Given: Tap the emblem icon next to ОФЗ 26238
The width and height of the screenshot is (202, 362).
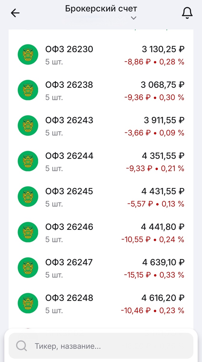Looking at the screenshot, I should (x=28, y=90).
